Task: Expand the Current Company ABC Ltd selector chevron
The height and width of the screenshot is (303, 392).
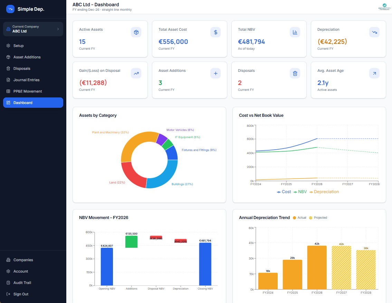Action: (58, 29)
